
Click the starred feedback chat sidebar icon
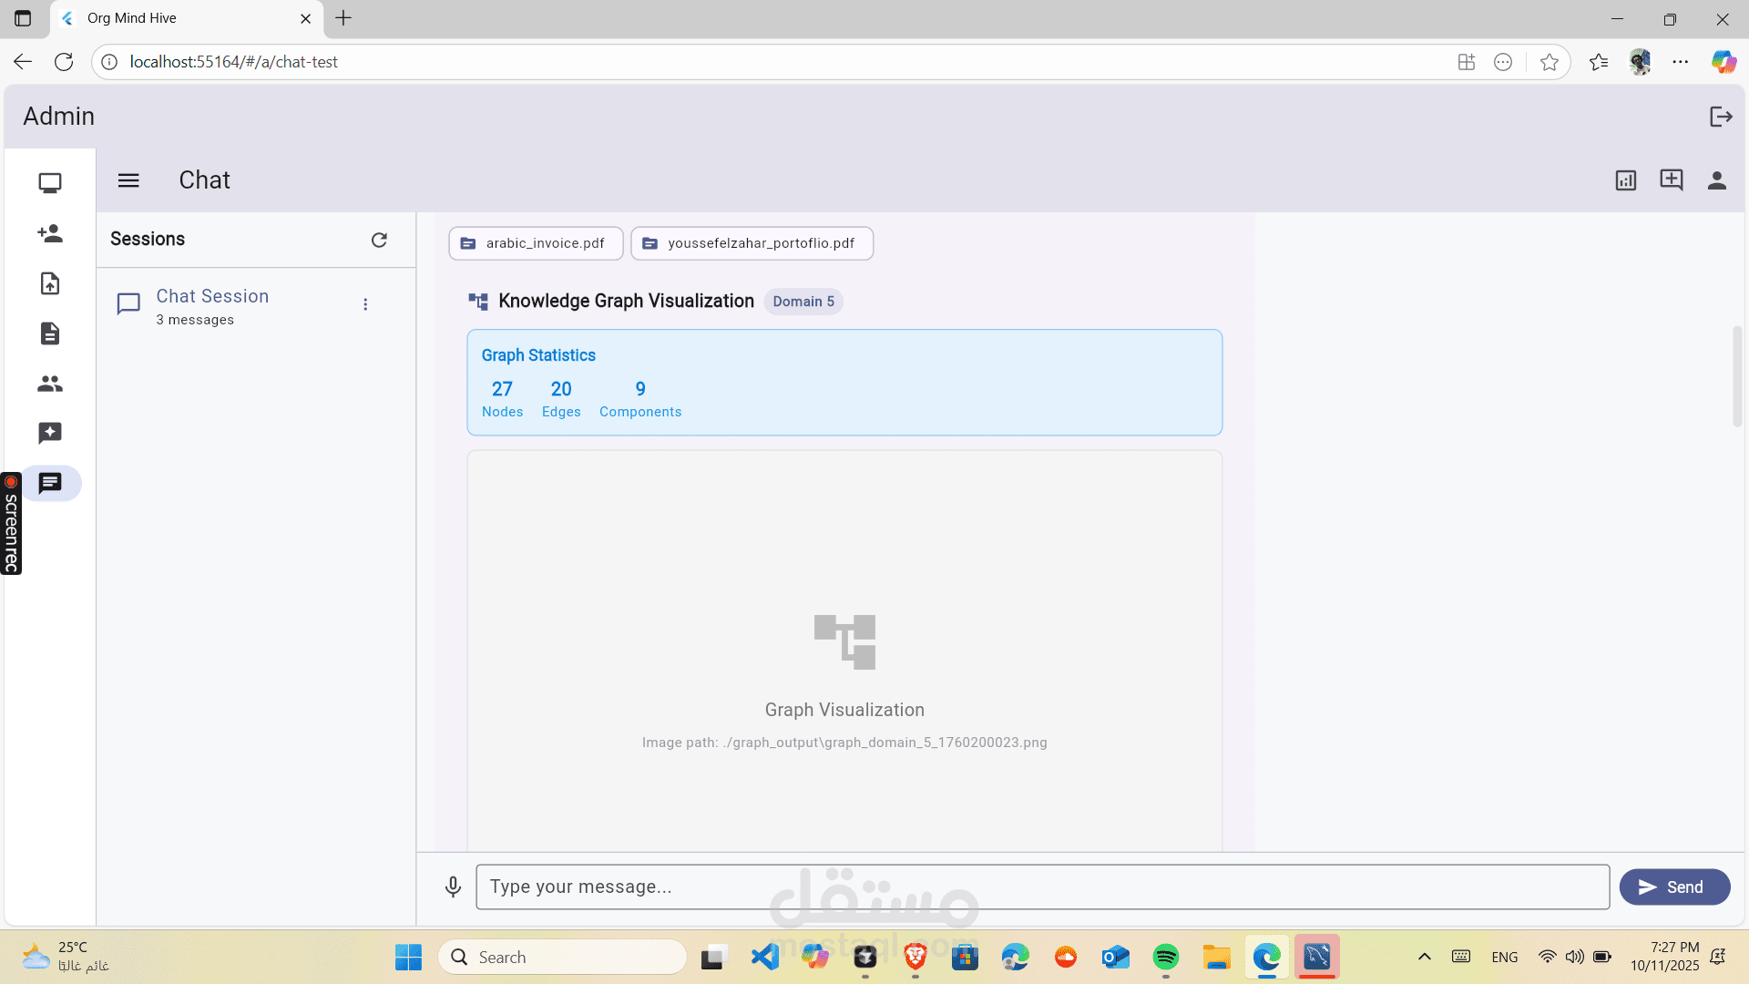point(50,433)
